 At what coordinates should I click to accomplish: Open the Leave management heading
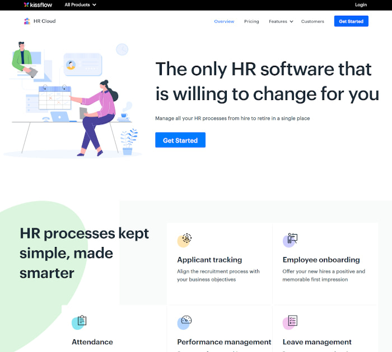tap(317, 342)
